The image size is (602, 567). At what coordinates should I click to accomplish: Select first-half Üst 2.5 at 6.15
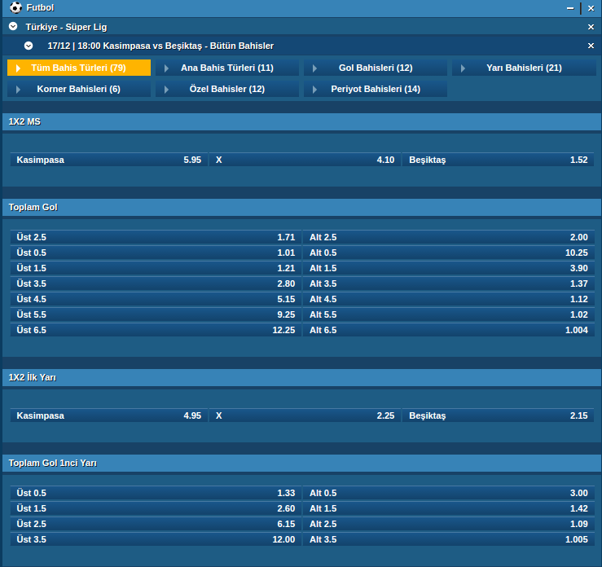tap(156, 524)
